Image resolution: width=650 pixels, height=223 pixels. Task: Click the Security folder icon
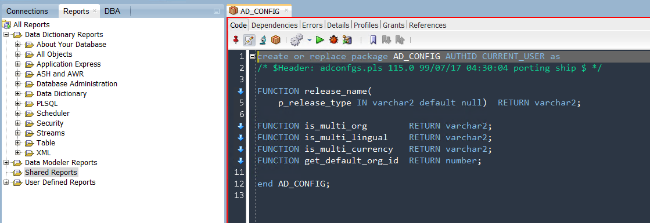click(29, 123)
